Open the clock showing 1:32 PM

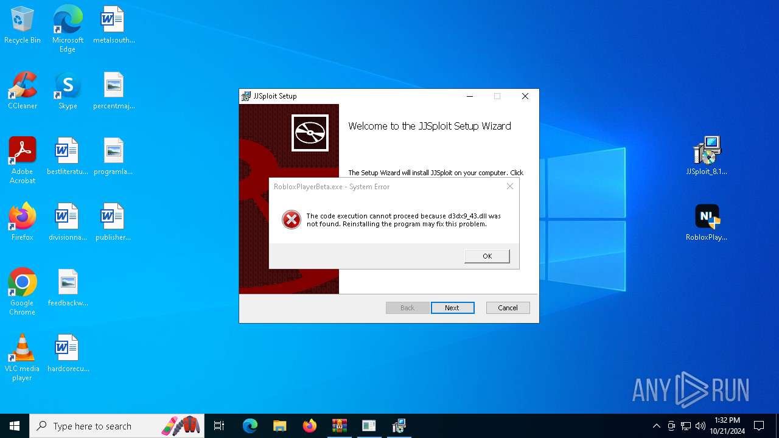pos(727,426)
